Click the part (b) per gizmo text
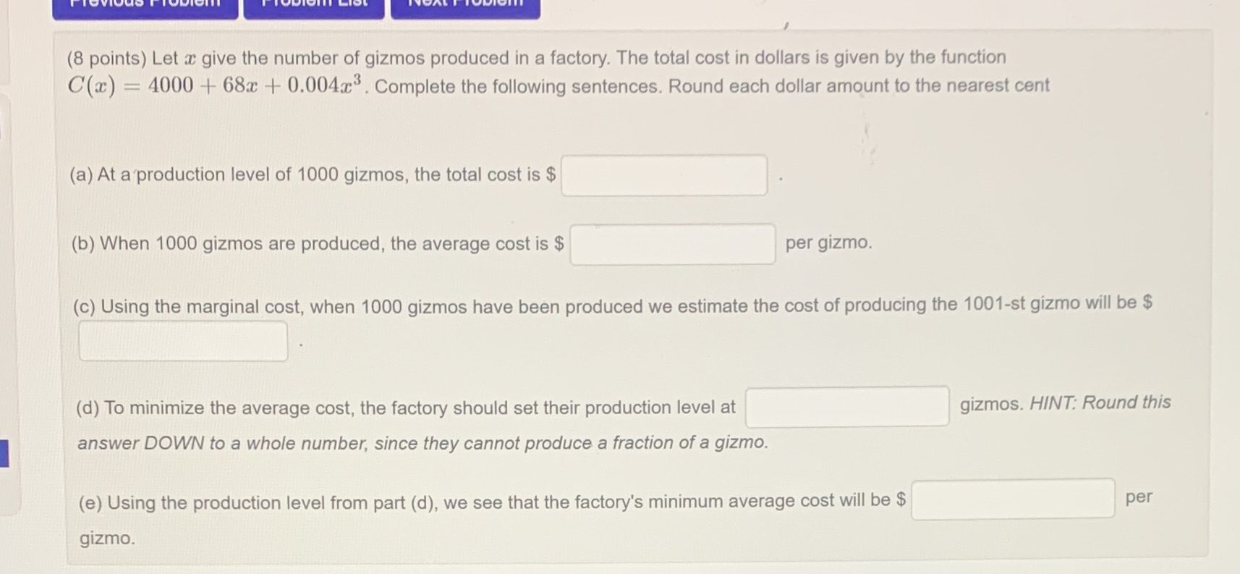This screenshot has height=574, width=1240. click(827, 243)
